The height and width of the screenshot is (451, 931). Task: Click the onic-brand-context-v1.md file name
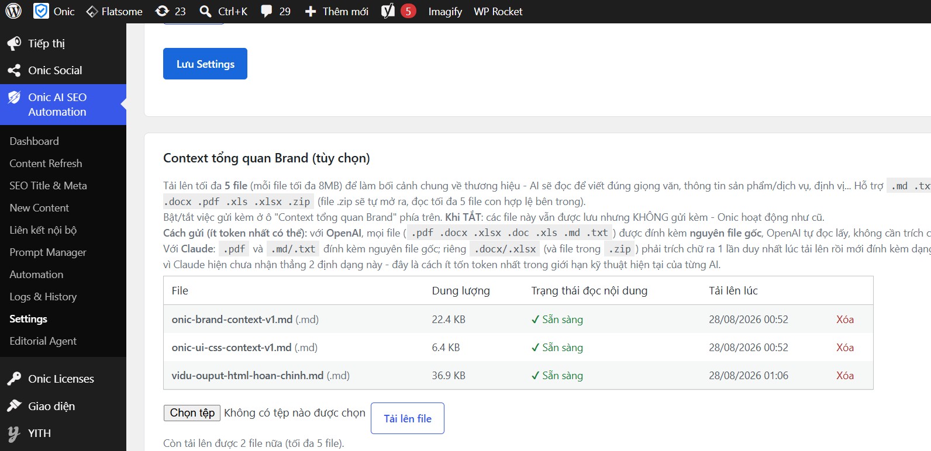pyautogui.click(x=232, y=320)
